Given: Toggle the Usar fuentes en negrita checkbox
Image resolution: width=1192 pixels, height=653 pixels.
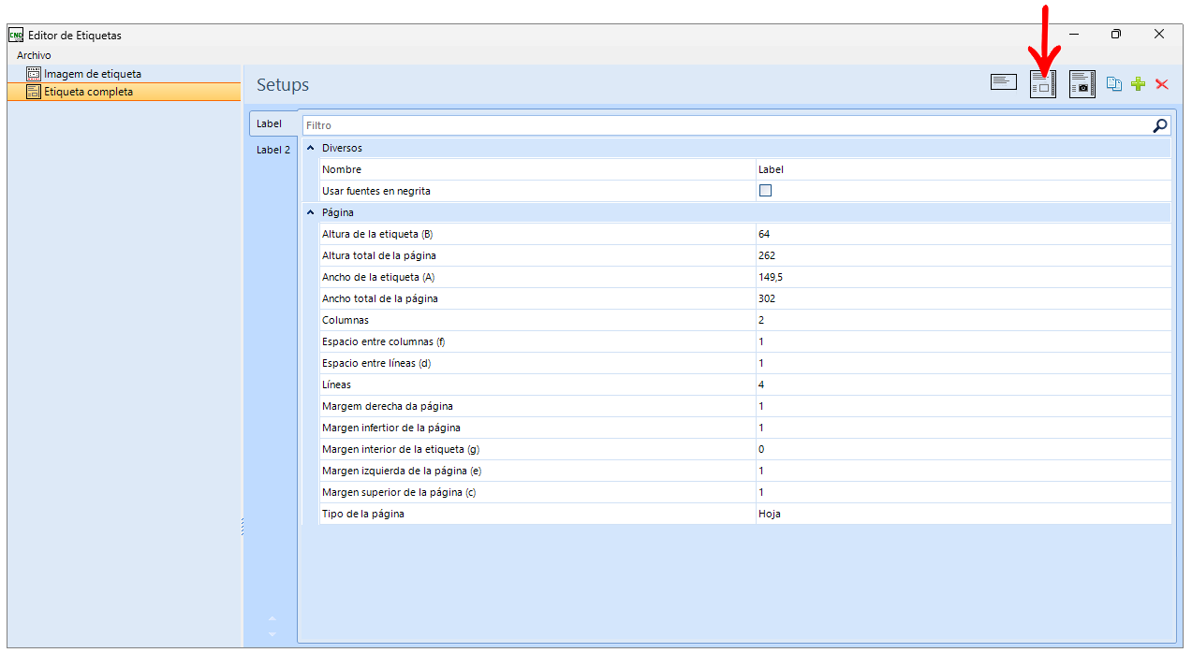Looking at the screenshot, I should (765, 191).
